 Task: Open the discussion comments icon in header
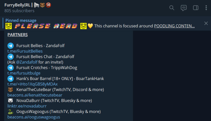[184, 8]
